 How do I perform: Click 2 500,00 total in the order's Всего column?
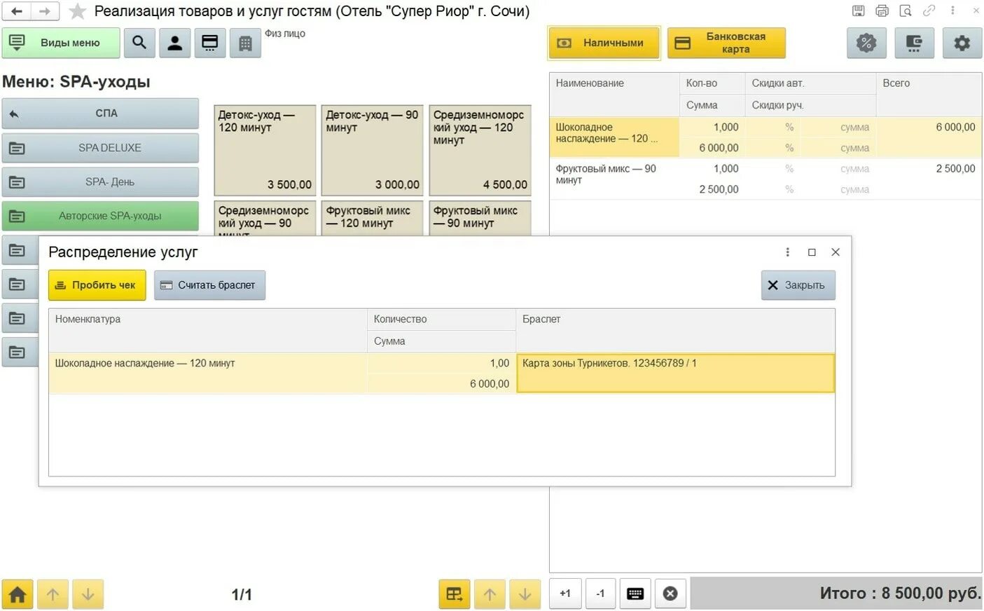955,169
